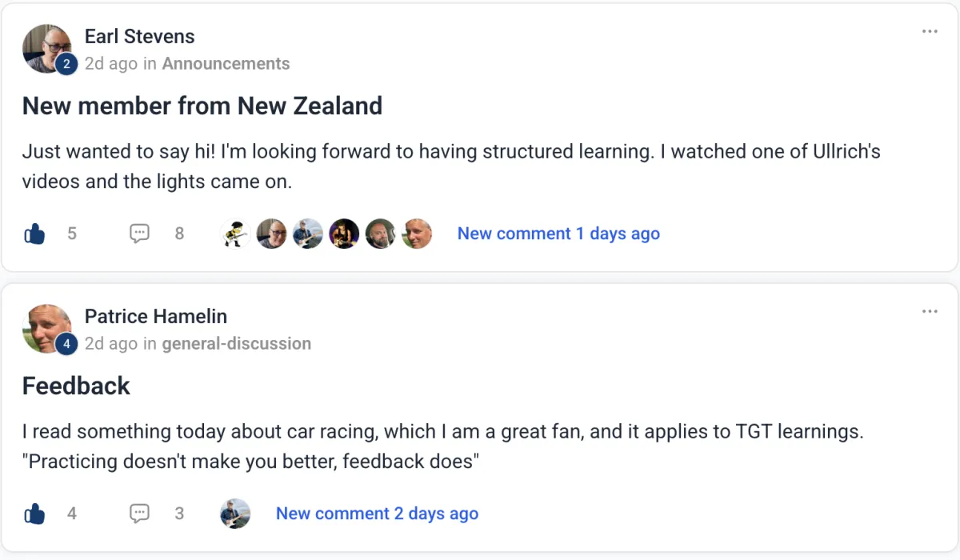
Task: Go to Announcements category
Action: pos(226,64)
